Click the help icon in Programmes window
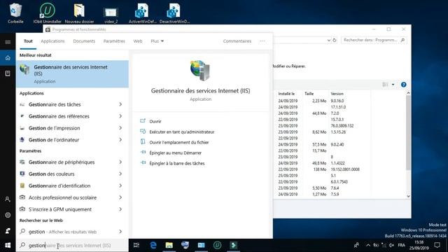This screenshot has height=252, width=448. click(403, 85)
